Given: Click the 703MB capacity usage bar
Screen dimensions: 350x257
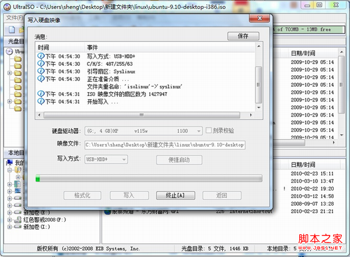Looking at the screenshot, I should pyautogui.click(x=309, y=30).
